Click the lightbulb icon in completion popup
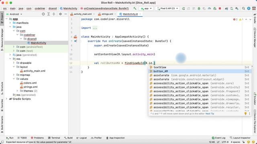Image resolution: width=257 pixels, height=144 pixels. pos(245,114)
